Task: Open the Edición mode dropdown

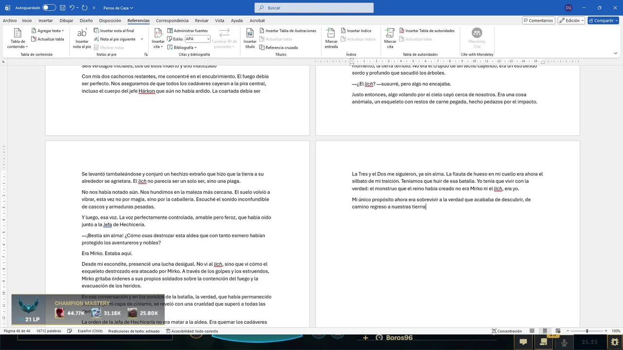Action: pos(571,20)
